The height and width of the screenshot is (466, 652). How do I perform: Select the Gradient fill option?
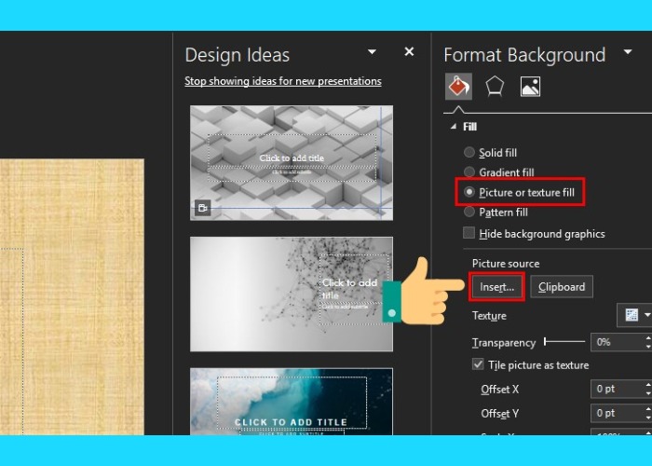(499, 171)
